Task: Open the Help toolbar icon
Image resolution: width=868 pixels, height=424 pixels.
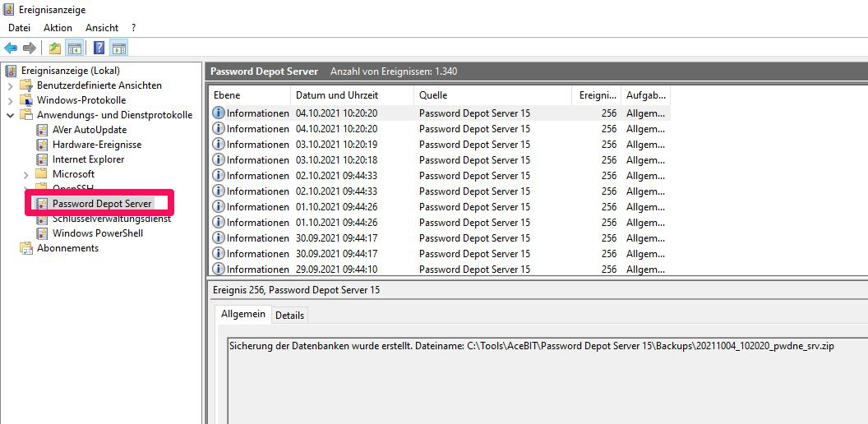Action: click(99, 48)
